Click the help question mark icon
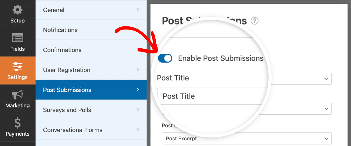Screen dimensions: 351x146 (254, 21)
